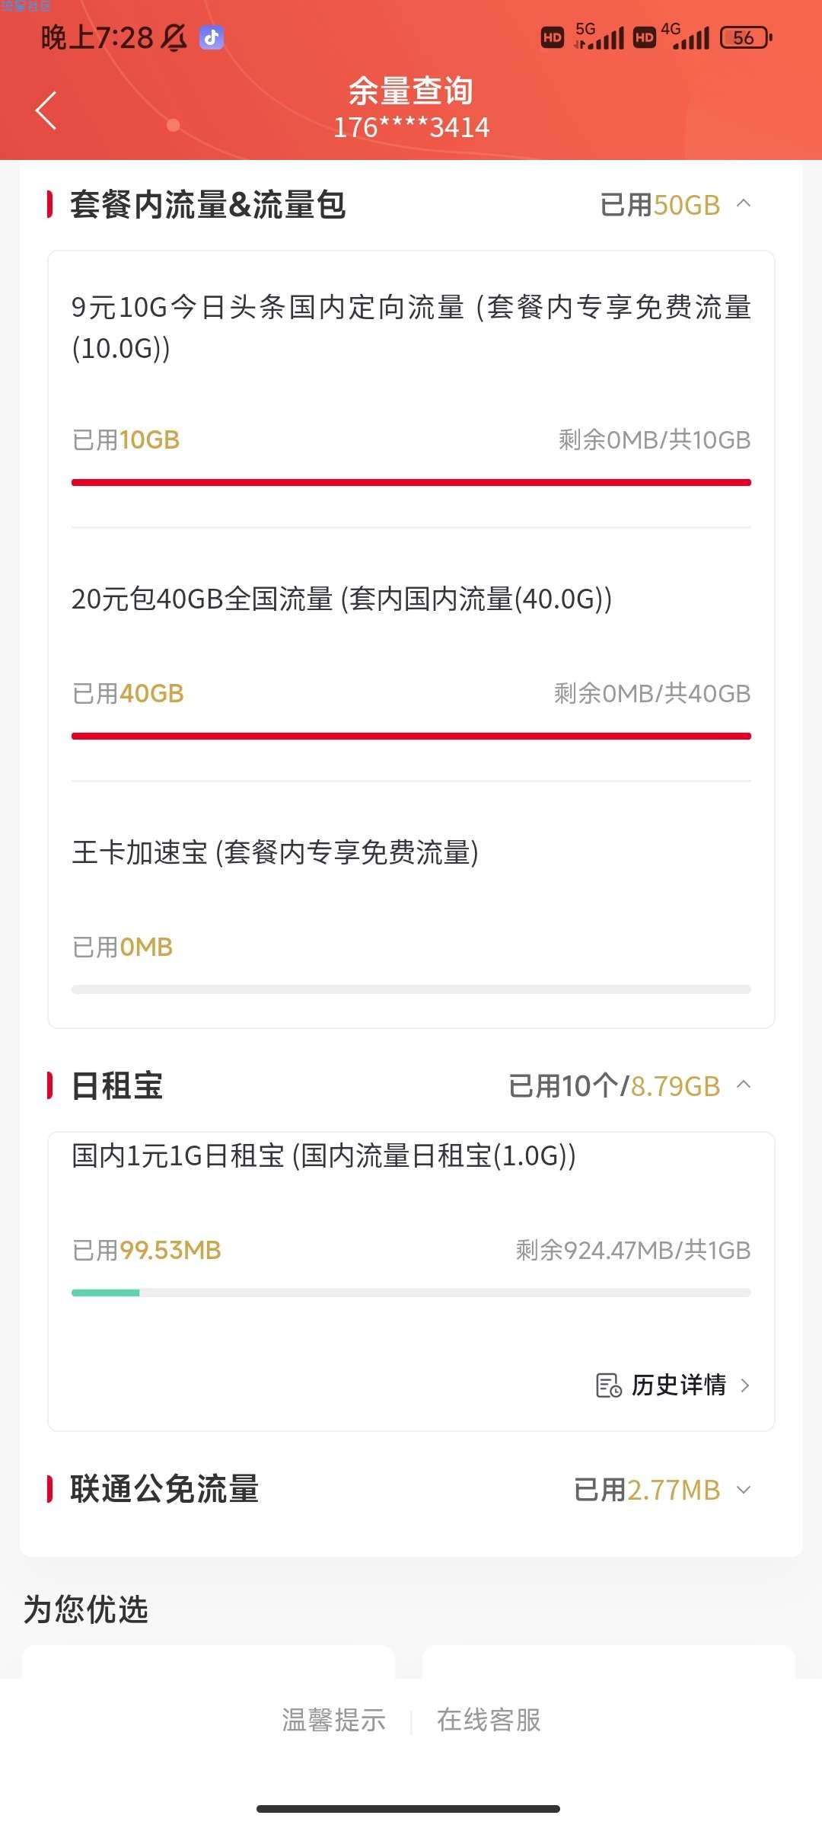Tap the history details document icon
822x1828 pixels.
[608, 1385]
